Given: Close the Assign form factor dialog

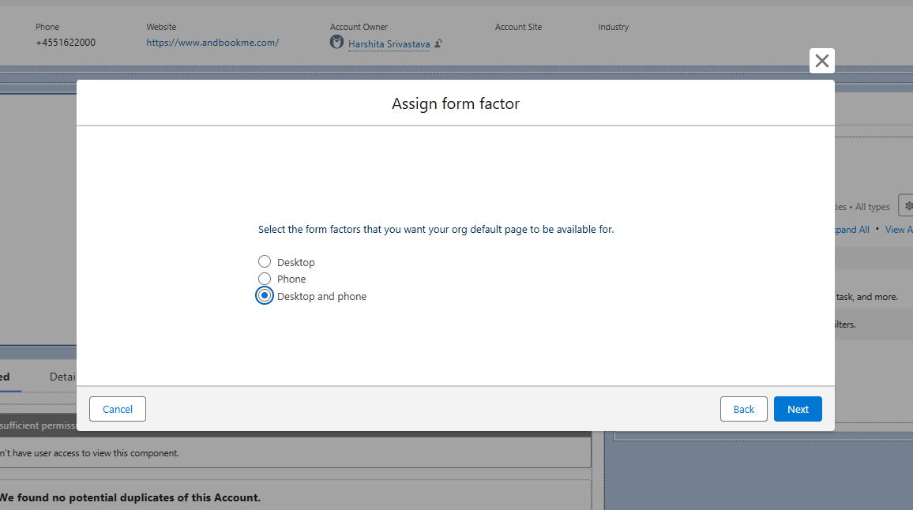Looking at the screenshot, I should (821, 60).
